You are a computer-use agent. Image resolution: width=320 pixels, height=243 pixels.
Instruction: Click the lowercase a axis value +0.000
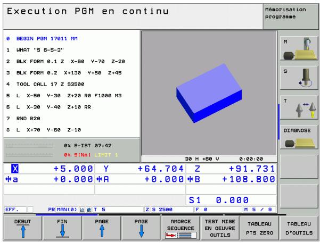(73, 179)
